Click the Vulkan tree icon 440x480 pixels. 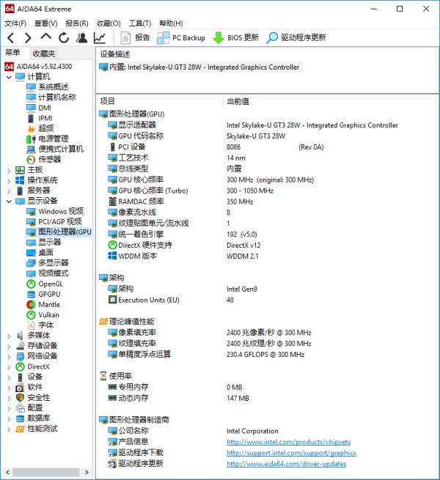(31, 315)
